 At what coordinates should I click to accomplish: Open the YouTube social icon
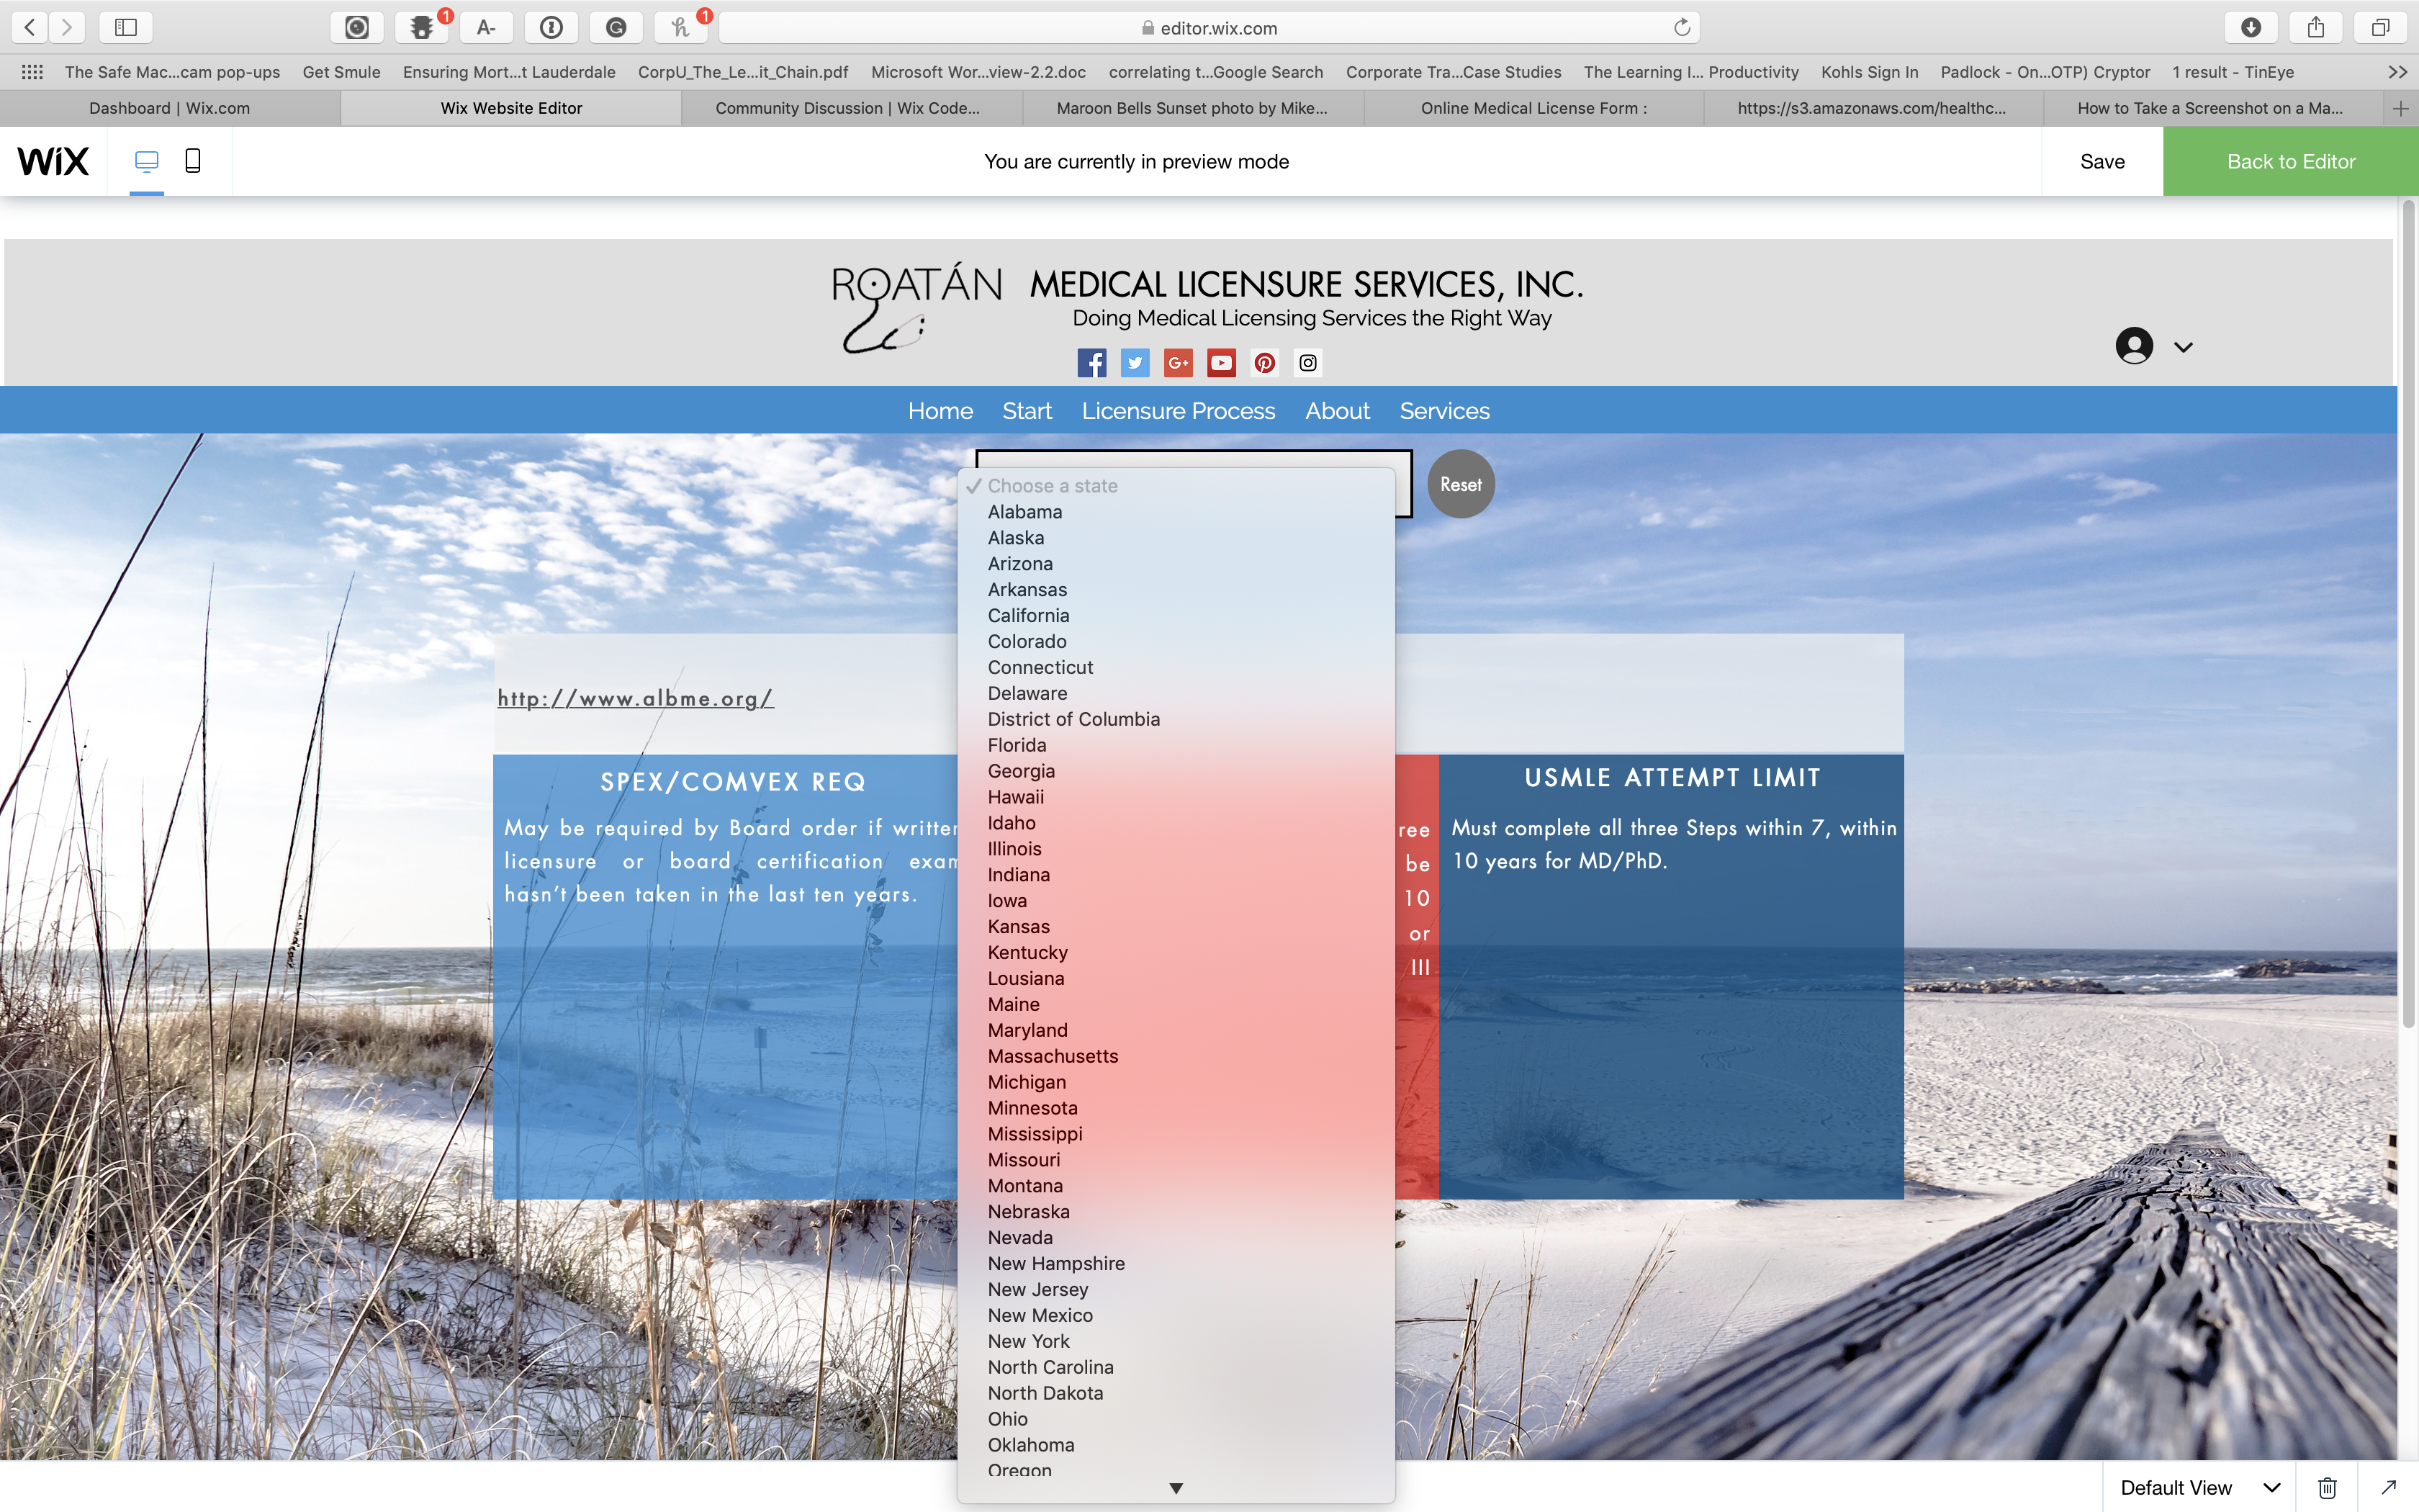pos(1222,363)
